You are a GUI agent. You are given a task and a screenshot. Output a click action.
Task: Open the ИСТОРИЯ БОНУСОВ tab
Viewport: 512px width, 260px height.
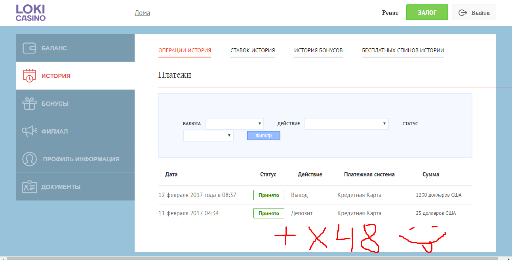tap(318, 50)
